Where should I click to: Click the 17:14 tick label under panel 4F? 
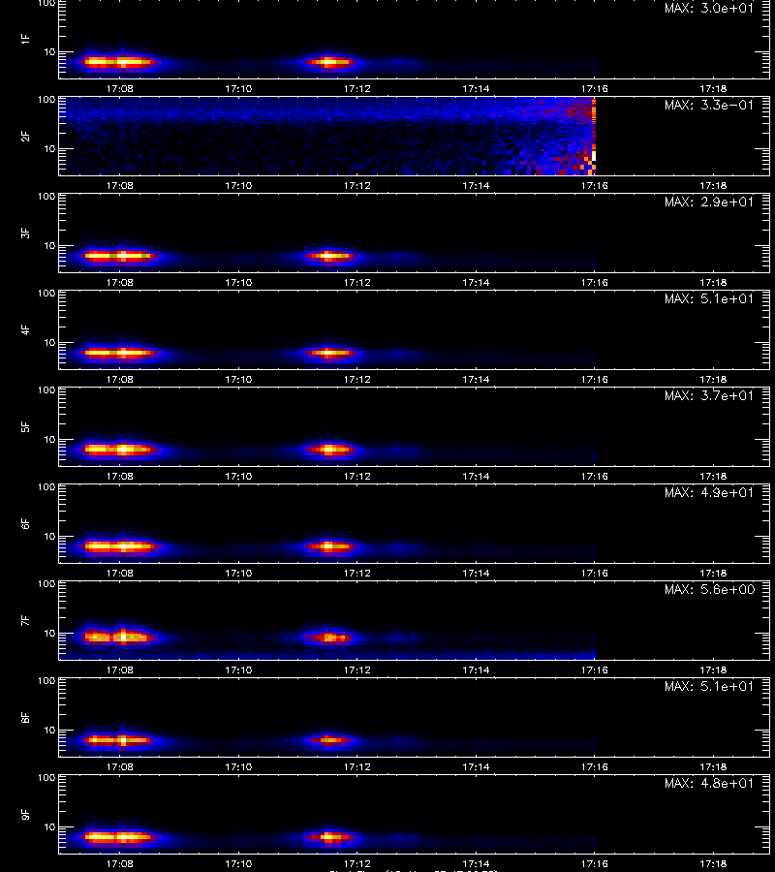click(476, 379)
